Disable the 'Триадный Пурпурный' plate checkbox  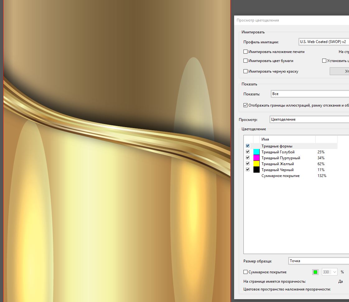pyautogui.click(x=248, y=158)
